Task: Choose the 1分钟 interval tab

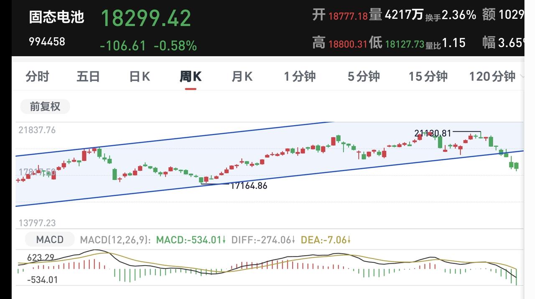Action: click(x=300, y=76)
